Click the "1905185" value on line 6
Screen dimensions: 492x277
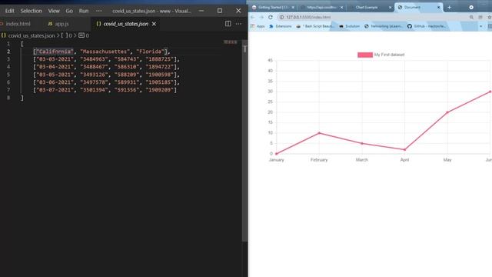[159, 82]
